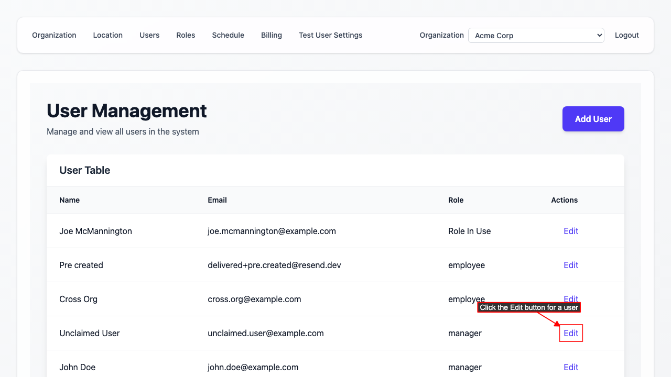Edit the Cross Org user row

coord(570,298)
